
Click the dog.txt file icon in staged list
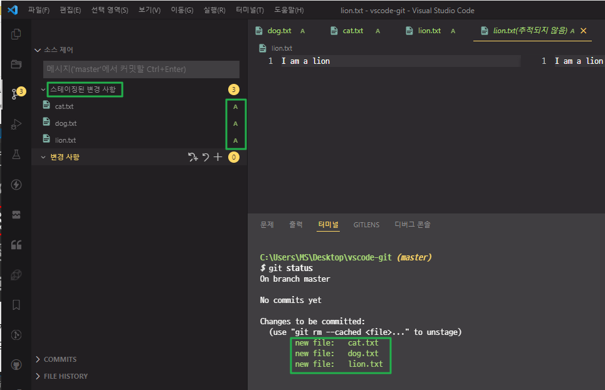click(x=46, y=122)
